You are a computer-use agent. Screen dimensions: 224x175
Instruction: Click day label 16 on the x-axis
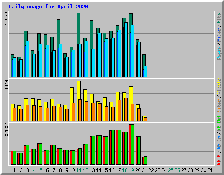click(112, 170)
